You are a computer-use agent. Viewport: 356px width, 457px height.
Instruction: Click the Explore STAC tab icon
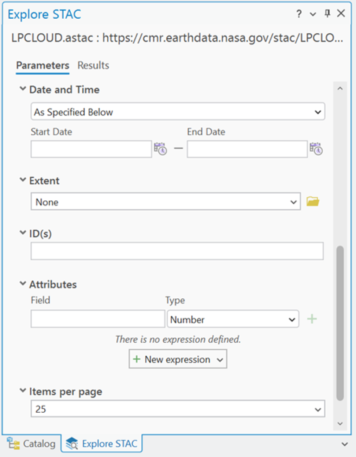72,443
